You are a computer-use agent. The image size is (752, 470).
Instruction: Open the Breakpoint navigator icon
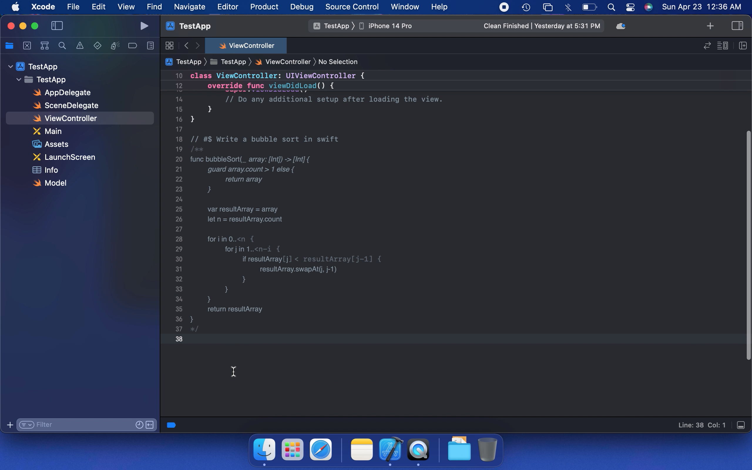tap(132, 46)
